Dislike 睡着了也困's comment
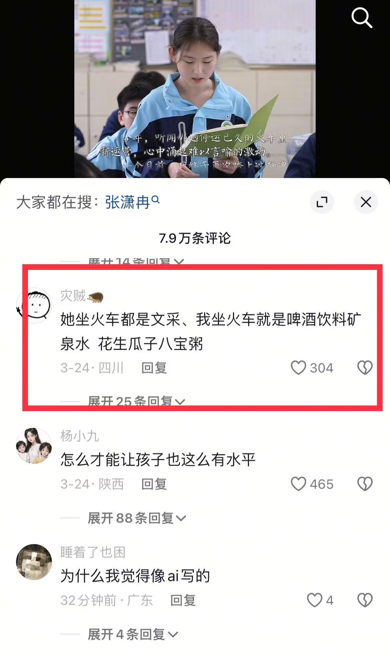The height and width of the screenshot is (658, 390). [x=365, y=600]
